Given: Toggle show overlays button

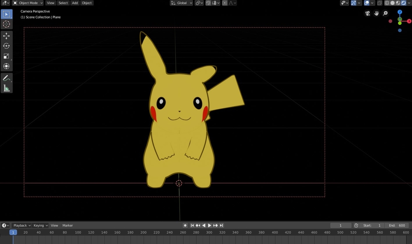Looking at the screenshot, I should [367, 3].
